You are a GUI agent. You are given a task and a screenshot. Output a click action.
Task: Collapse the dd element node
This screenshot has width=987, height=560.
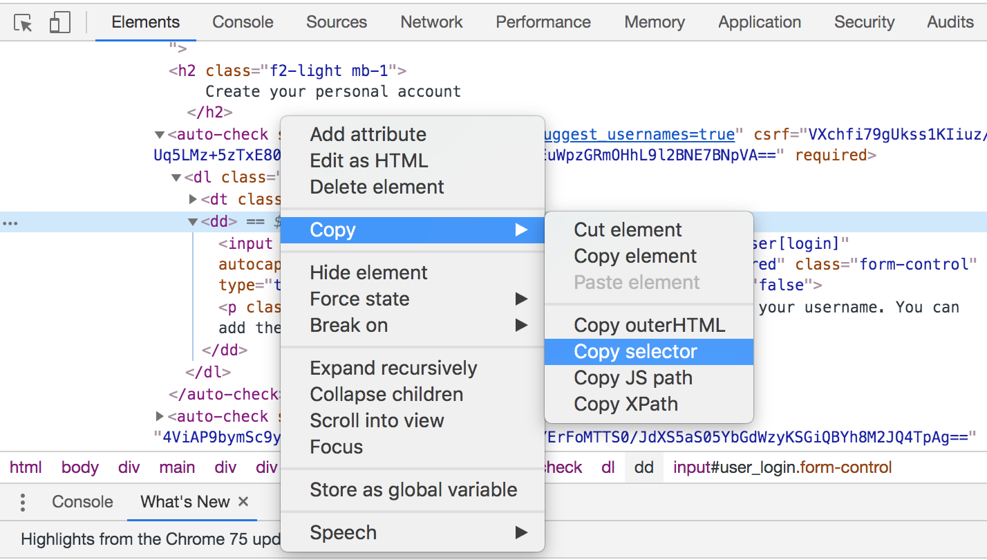click(x=193, y=222)
